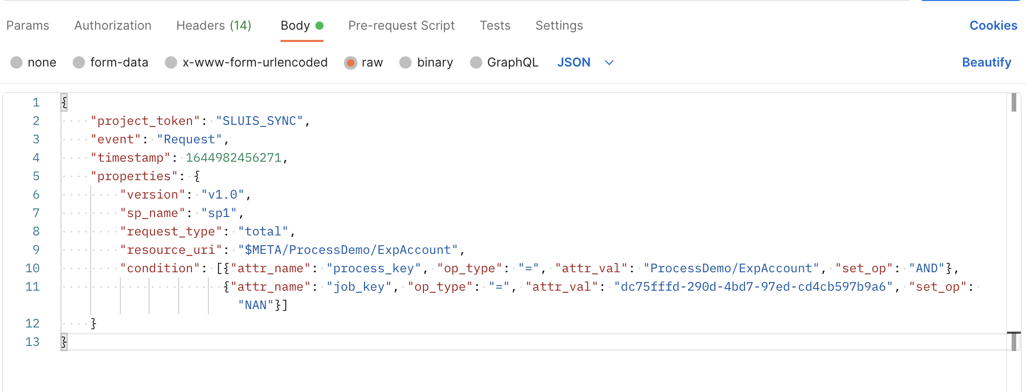This screenshot has width=1027, height=392.
Task: Click the closing brace on line 12
Action: pyautogui.click(x=94, y=323)
